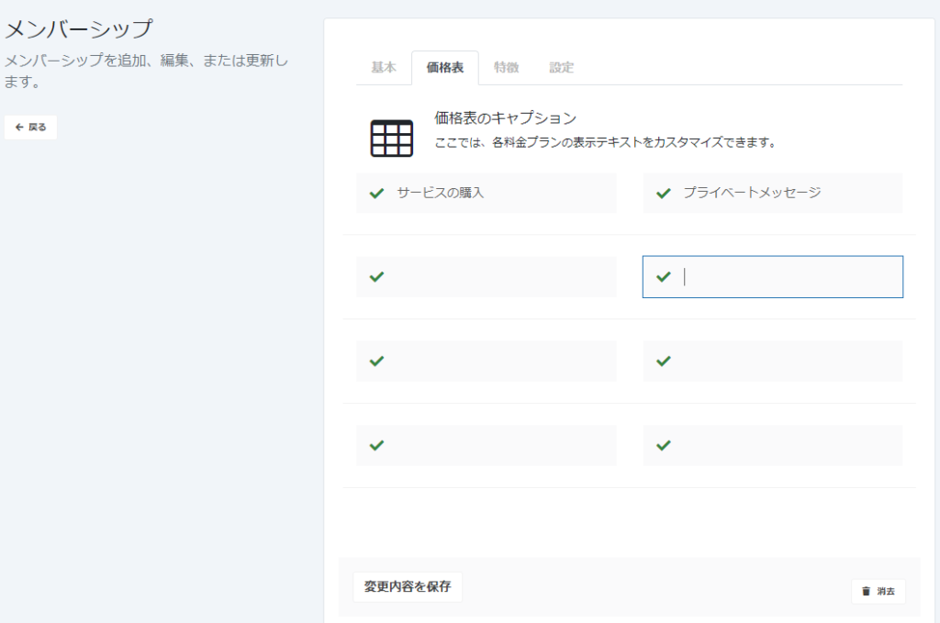Select the 価格表 tab
Viewport: 940px width, 623px height.
tap(444, 68)
